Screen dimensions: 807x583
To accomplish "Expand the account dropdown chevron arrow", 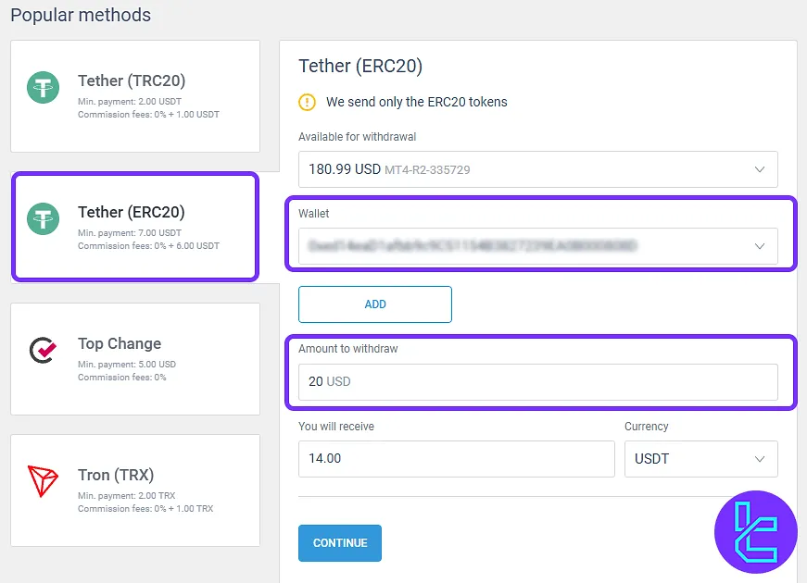I will 760,169.
